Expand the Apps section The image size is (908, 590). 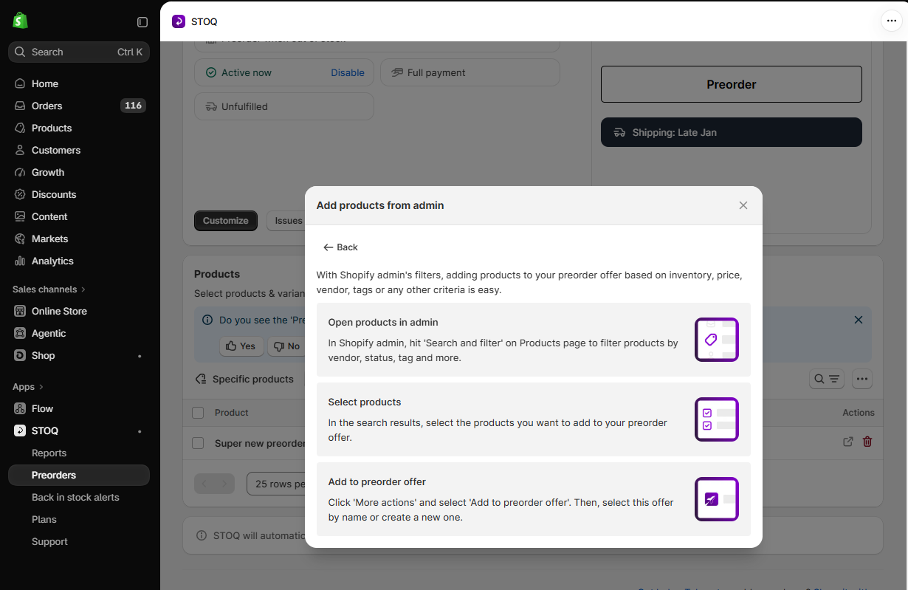[x=28, y=386]
